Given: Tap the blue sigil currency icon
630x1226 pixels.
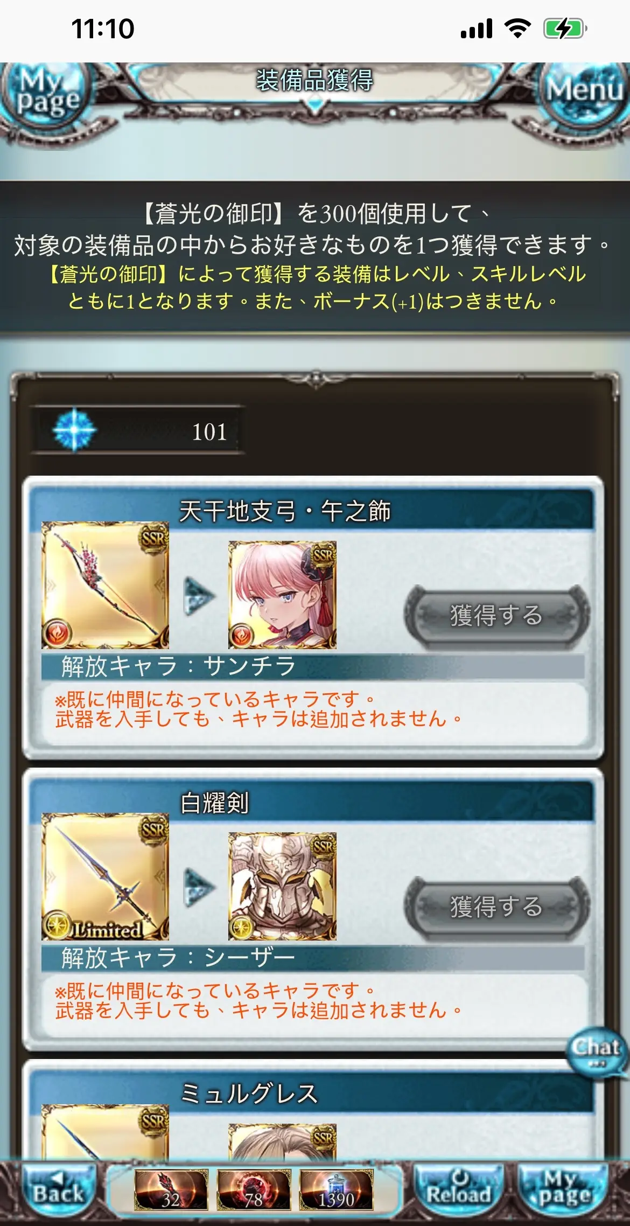Looking at the screenshot, I should (x=74, y=430).
